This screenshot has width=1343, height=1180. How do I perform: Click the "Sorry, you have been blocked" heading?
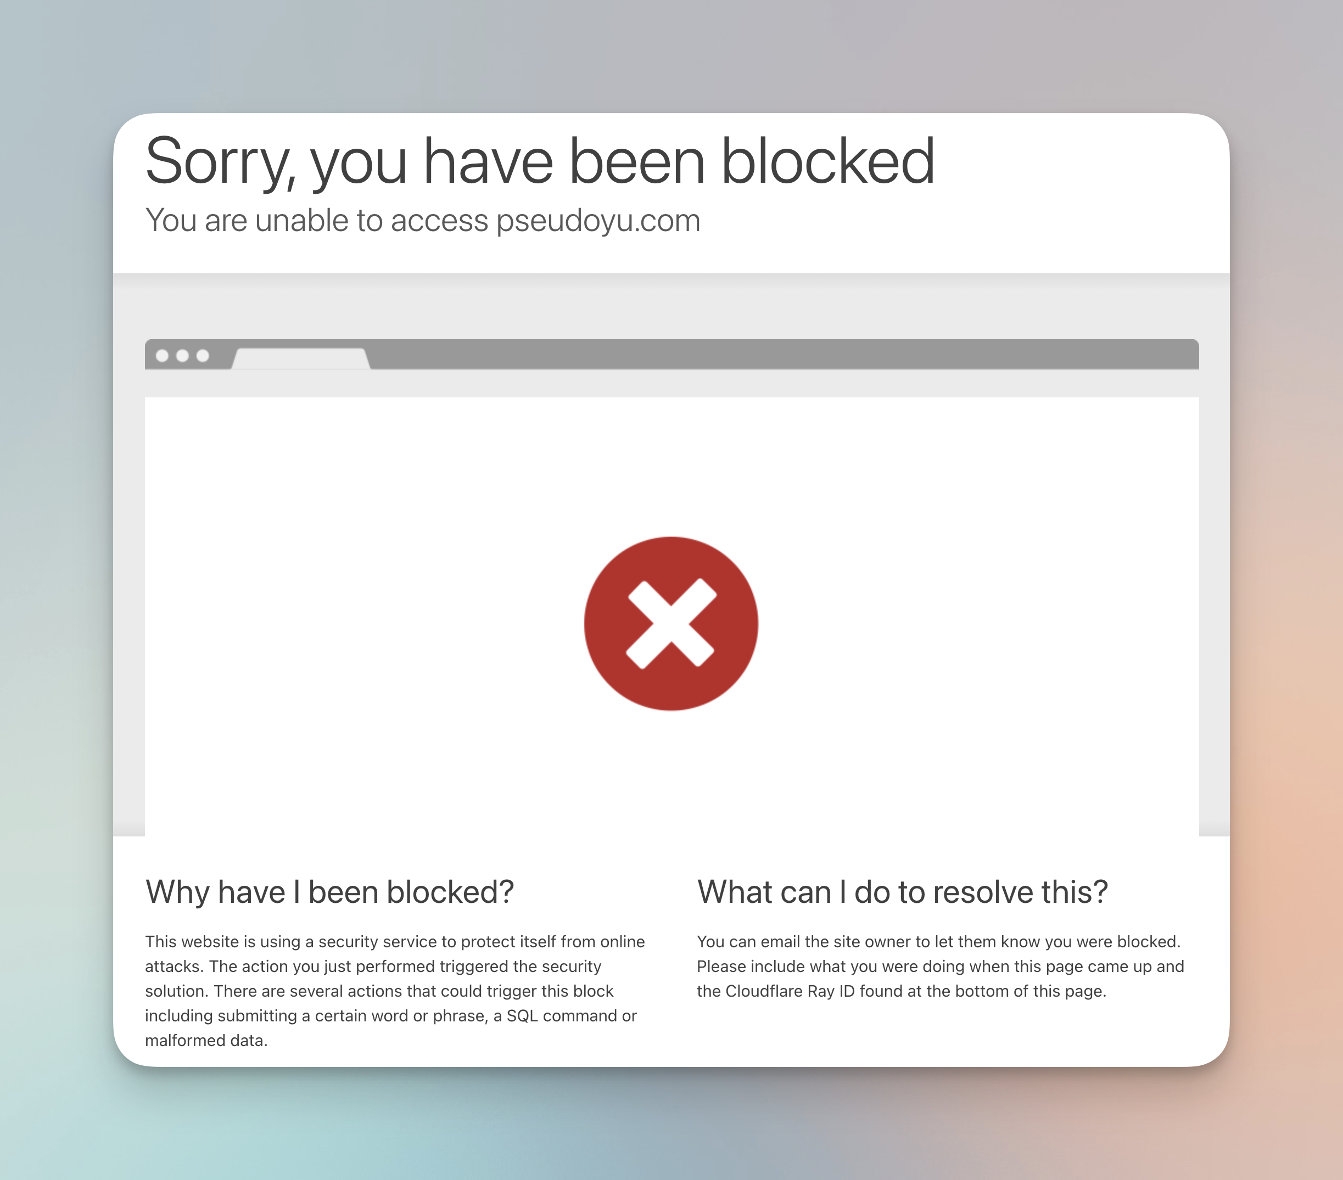pos(539,161)
